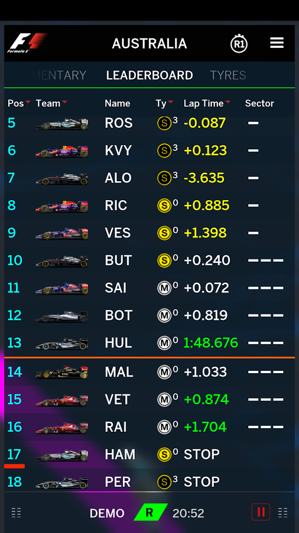Open the hamburger menu

[x=277, y=43]
